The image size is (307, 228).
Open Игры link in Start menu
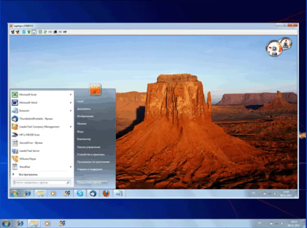[x=80, y=131]
